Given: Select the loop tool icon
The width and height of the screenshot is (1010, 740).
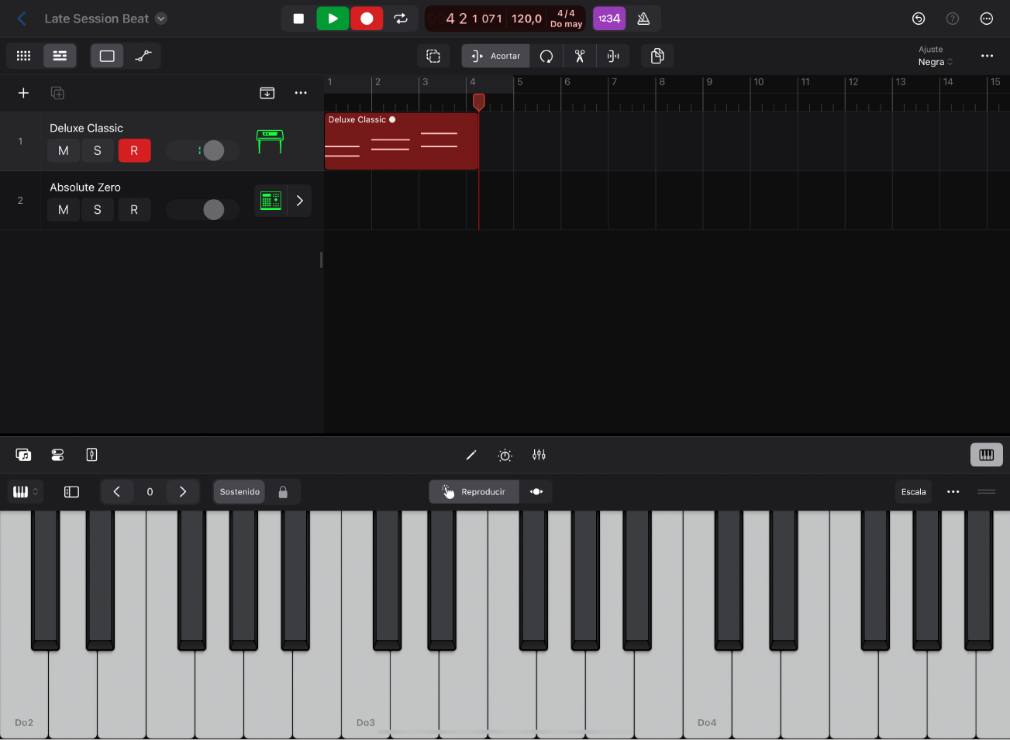Looking at the screenshot, I should click(546, 56).
